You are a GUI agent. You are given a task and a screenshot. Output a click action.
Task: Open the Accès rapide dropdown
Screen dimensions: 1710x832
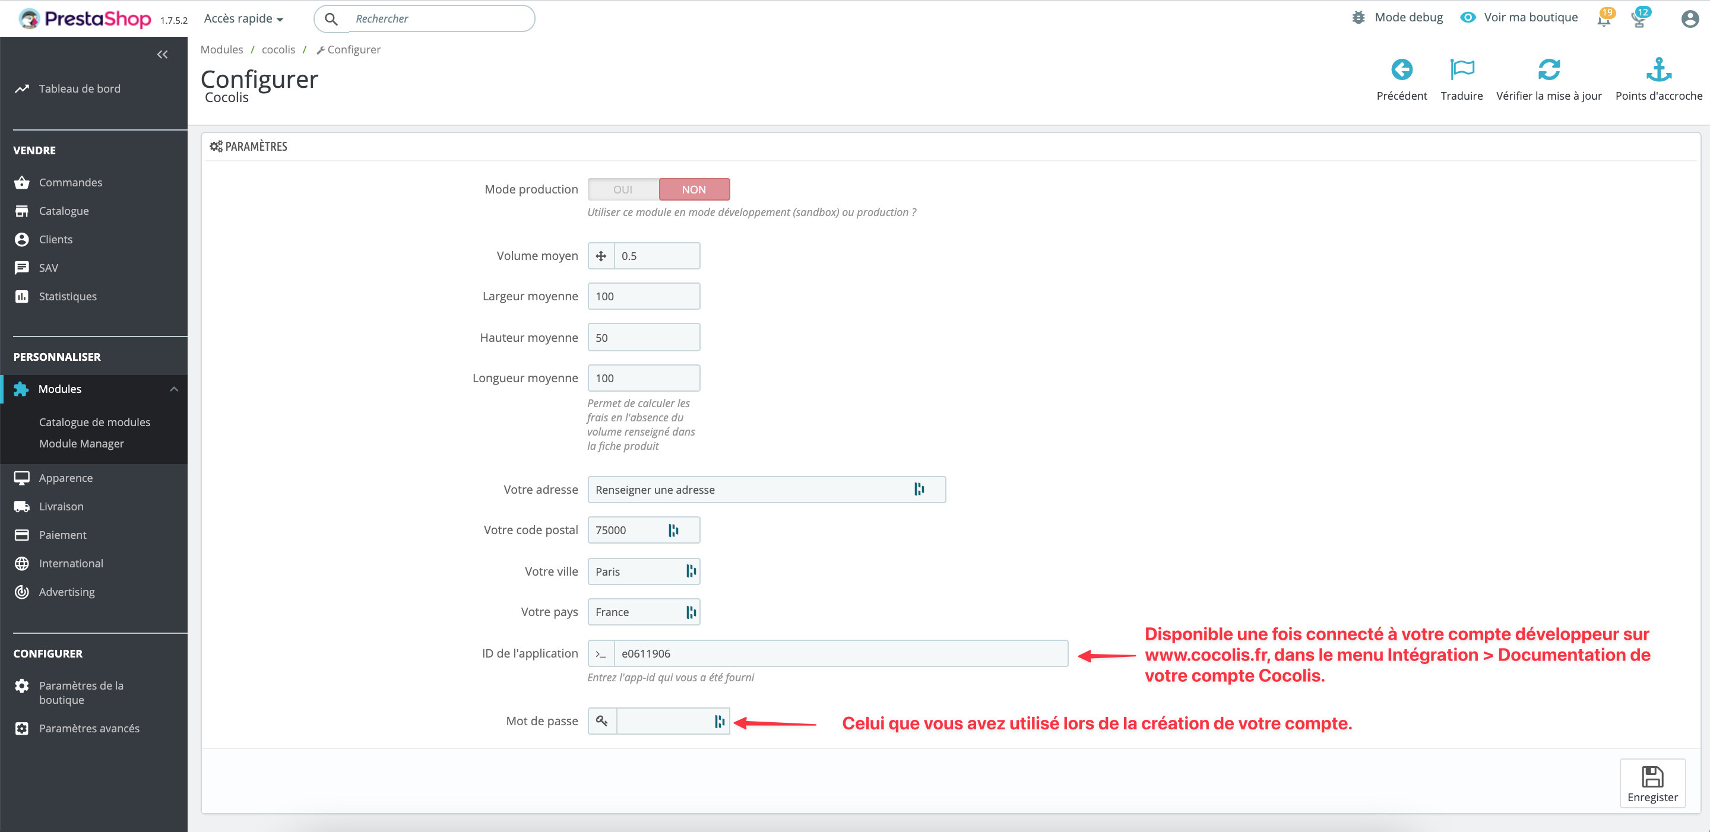click(243, 18)
